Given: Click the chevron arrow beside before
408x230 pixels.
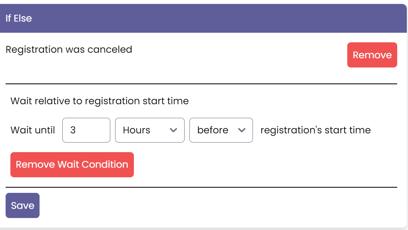Looking at the screenshot, I should (242, 130).
